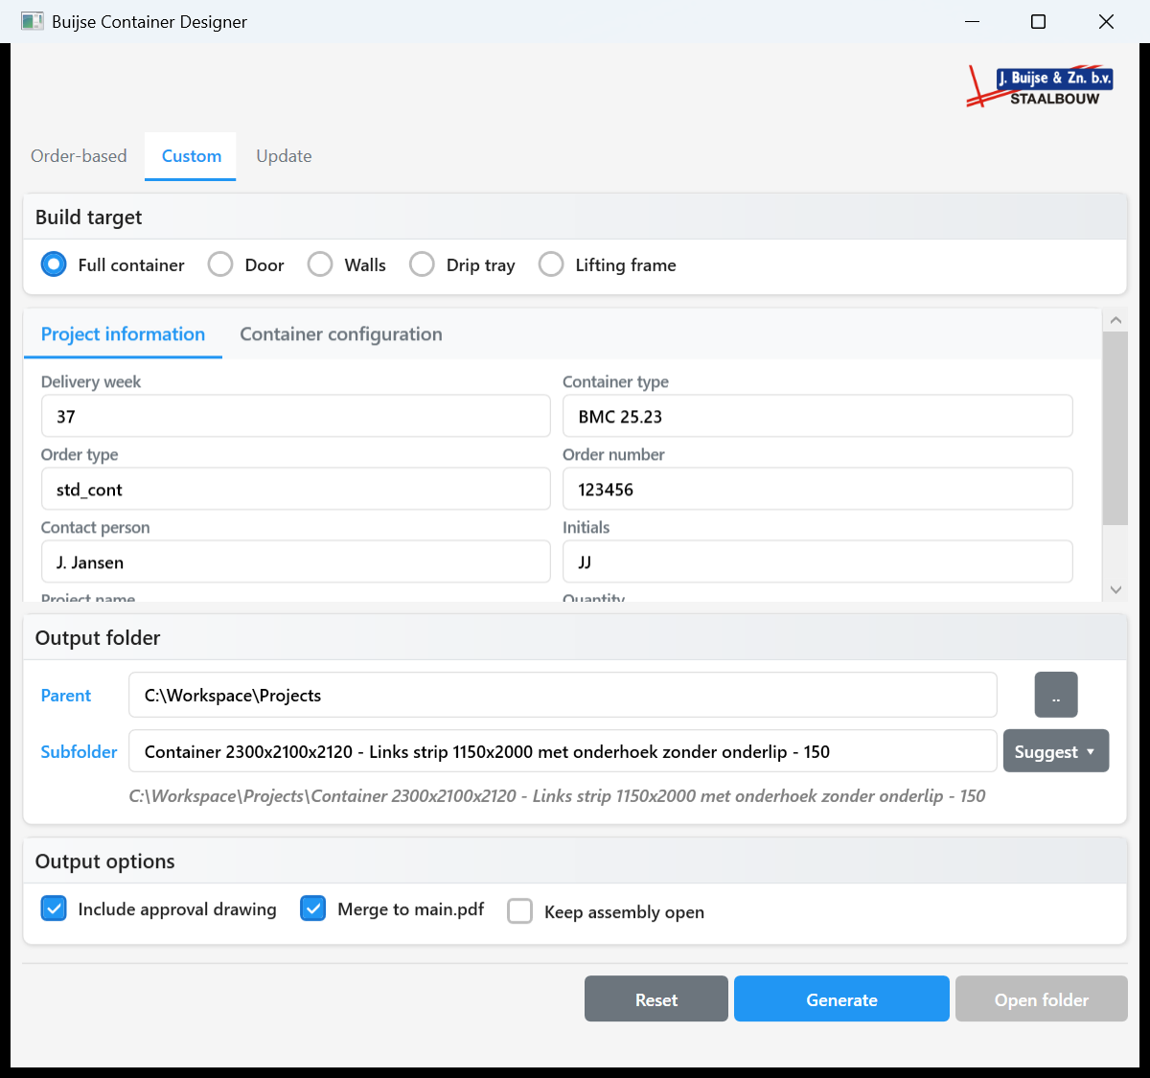The image size is (1150, 1078).
Task: Maximize the Container Designer window
Action: (1038, 21)
